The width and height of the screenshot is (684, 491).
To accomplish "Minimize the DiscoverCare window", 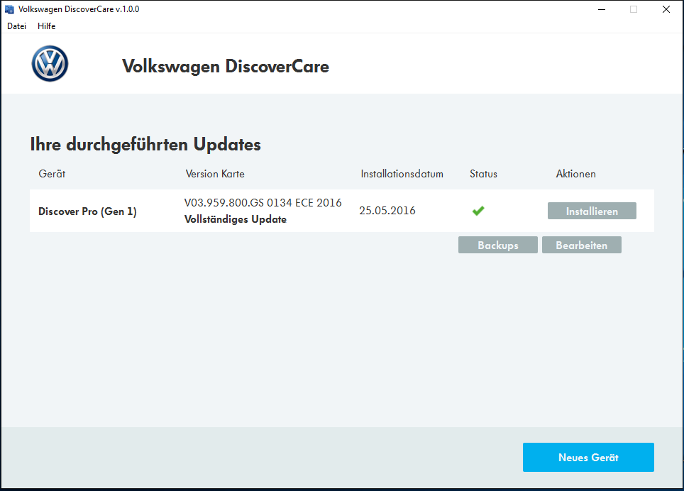I will [601, 10].
